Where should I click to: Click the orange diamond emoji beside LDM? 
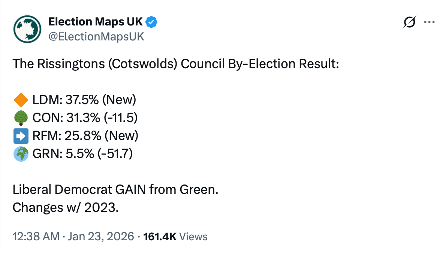pos(21,100)
